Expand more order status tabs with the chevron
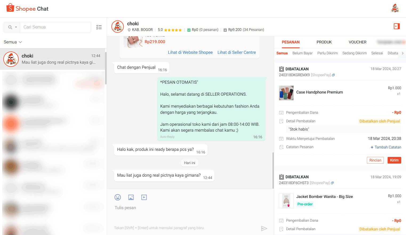 click(x=403, y=53)
